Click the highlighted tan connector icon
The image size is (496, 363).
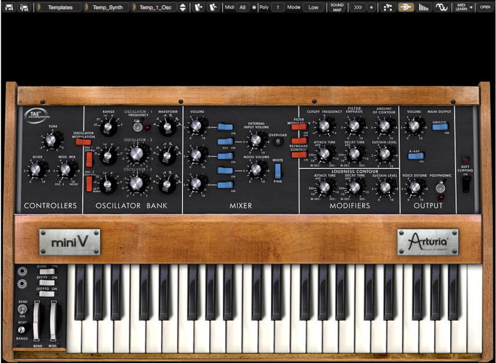tap(406, 8)
